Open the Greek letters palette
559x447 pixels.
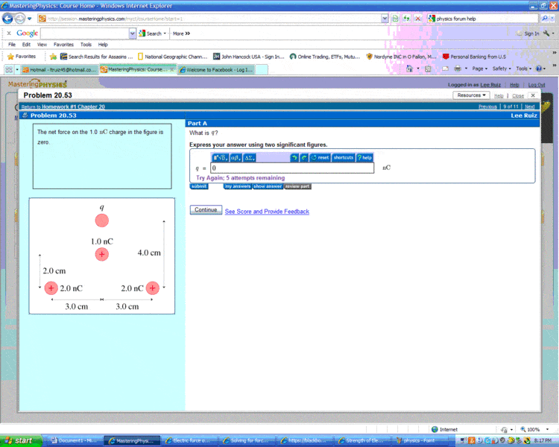(x=235, y=158)
